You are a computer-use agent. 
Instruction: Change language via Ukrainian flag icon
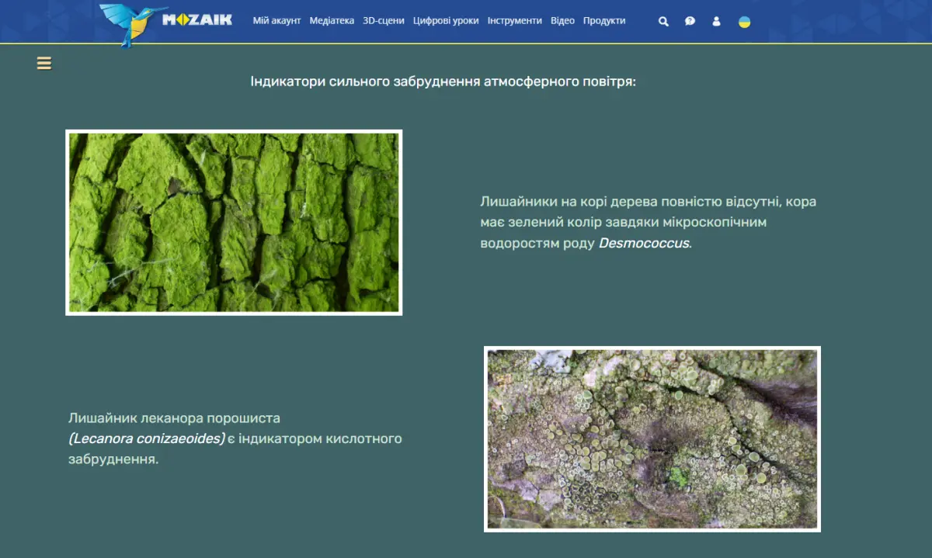[x=744, y=22]
